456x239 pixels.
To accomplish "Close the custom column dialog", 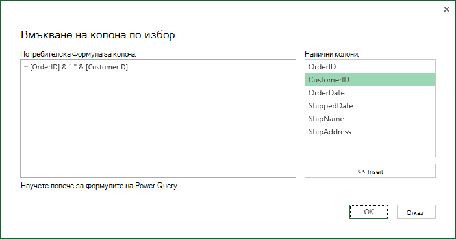I will tap(446, 10).
